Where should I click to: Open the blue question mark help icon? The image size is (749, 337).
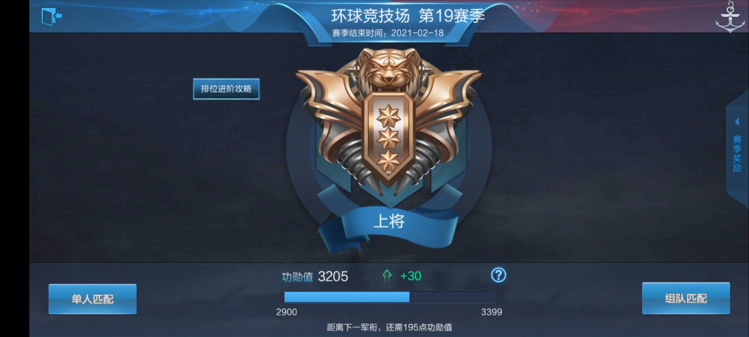coord(498,275)
